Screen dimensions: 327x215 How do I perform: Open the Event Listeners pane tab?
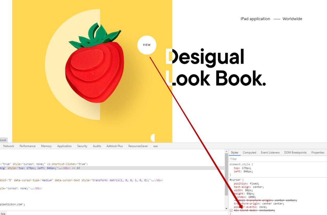(x=270, y=153)
